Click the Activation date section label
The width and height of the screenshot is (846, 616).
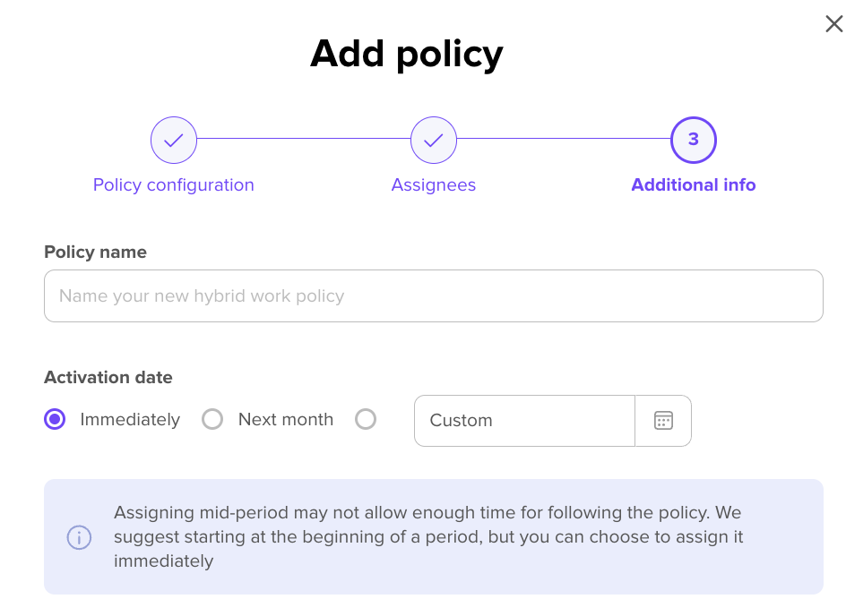(108, 377)
